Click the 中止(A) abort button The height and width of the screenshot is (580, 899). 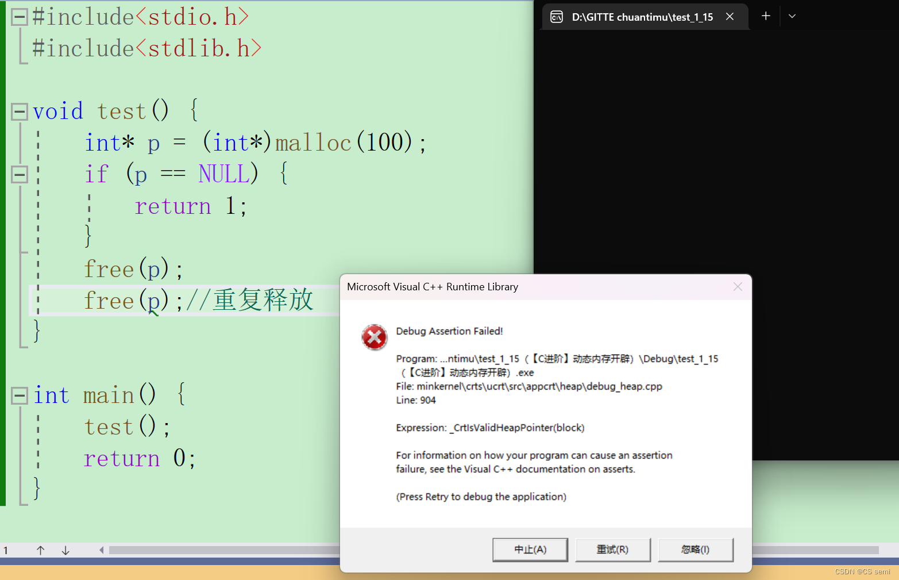click(x=530, y=550)
